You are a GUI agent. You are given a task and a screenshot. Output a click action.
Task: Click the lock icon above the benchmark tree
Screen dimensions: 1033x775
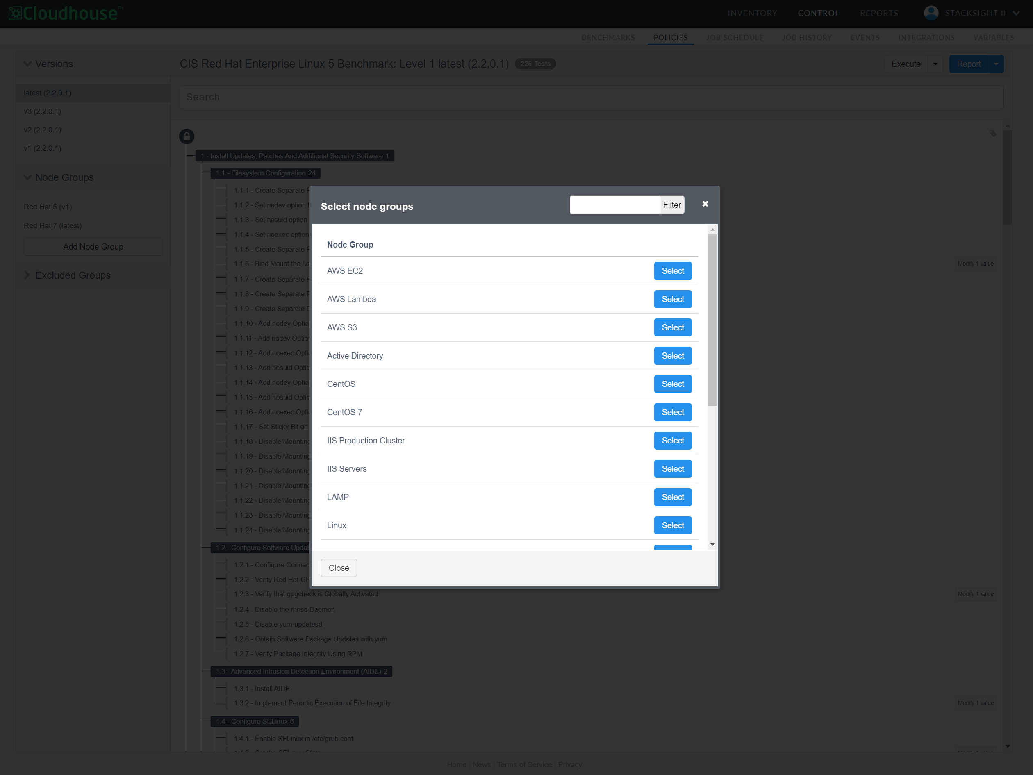point(187,136)
